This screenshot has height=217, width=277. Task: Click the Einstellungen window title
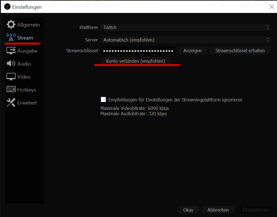click(27, 7)
